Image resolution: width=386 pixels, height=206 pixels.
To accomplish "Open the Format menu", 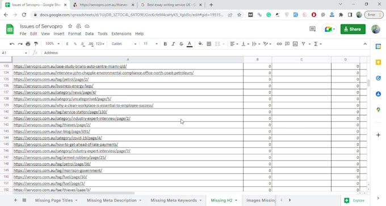I will point(74,33).
